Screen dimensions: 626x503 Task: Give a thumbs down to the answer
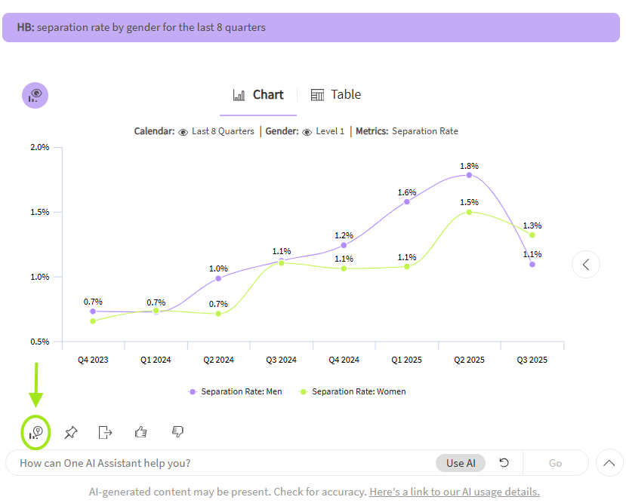pyautogui.click(x=177, y=432)
